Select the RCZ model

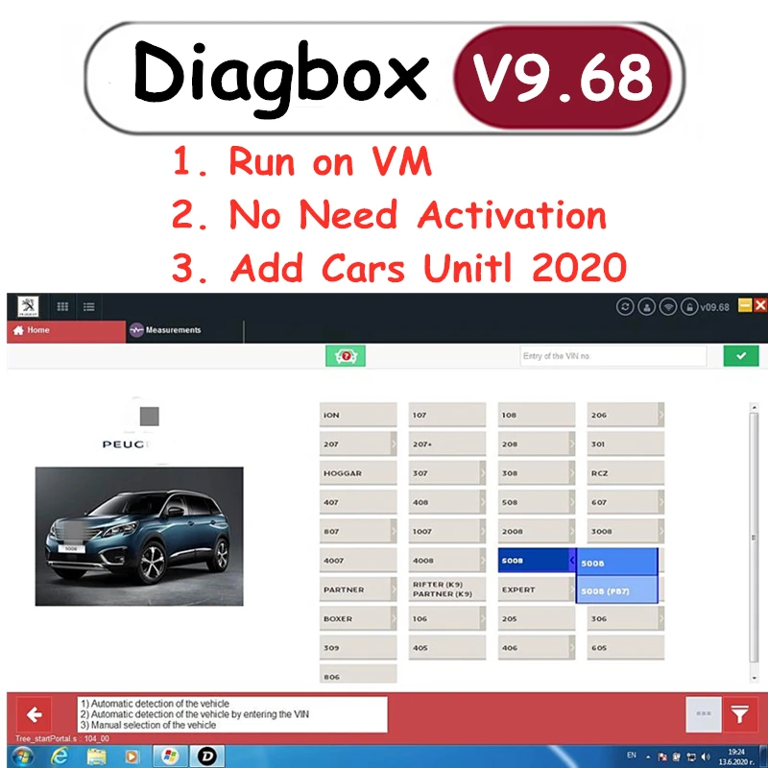[x=626, y=473]
